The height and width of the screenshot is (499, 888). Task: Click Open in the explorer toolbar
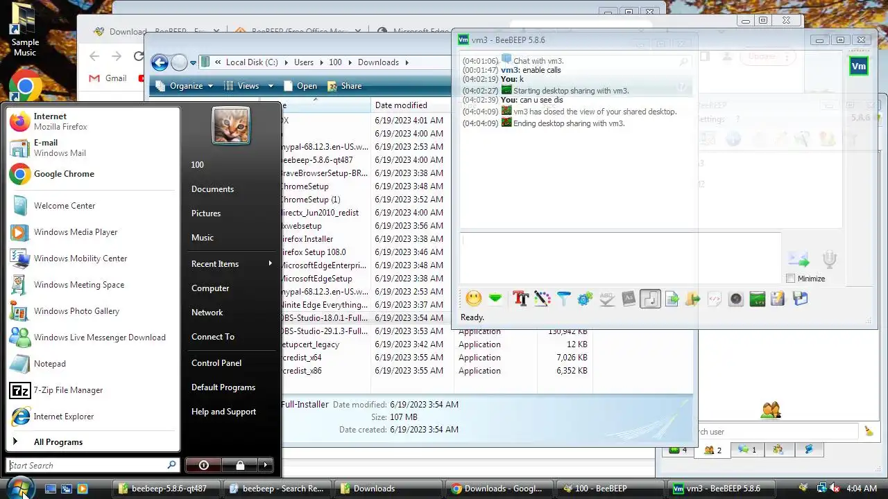click(x=300, y=86)
